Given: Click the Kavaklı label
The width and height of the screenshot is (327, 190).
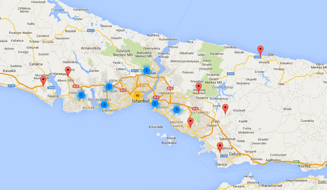Looking at the screenshot, I should click(x=9, y=71).
